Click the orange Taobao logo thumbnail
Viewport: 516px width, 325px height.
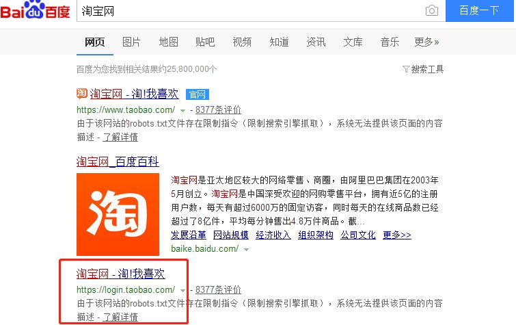[118, 215]
